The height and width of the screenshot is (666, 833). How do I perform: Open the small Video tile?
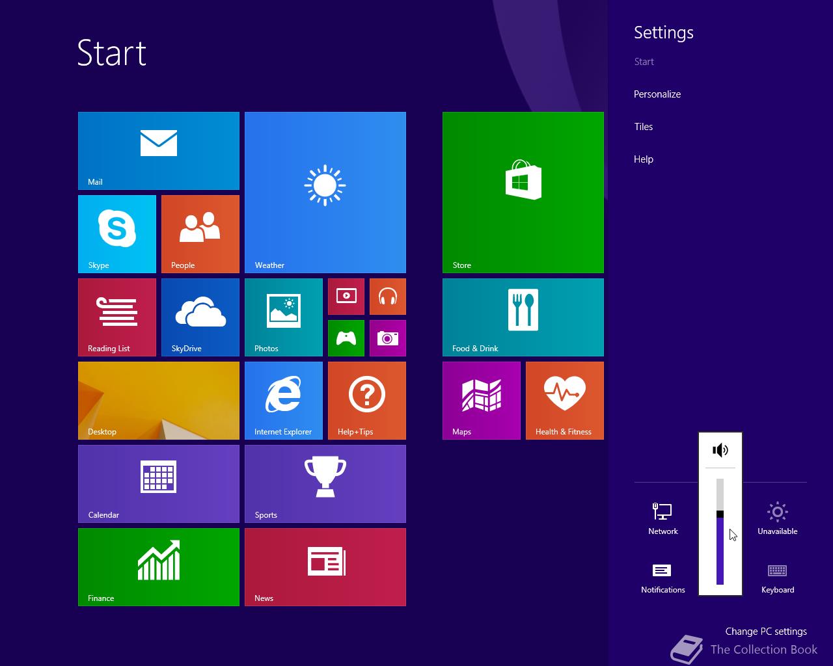[x=346, y=297]
